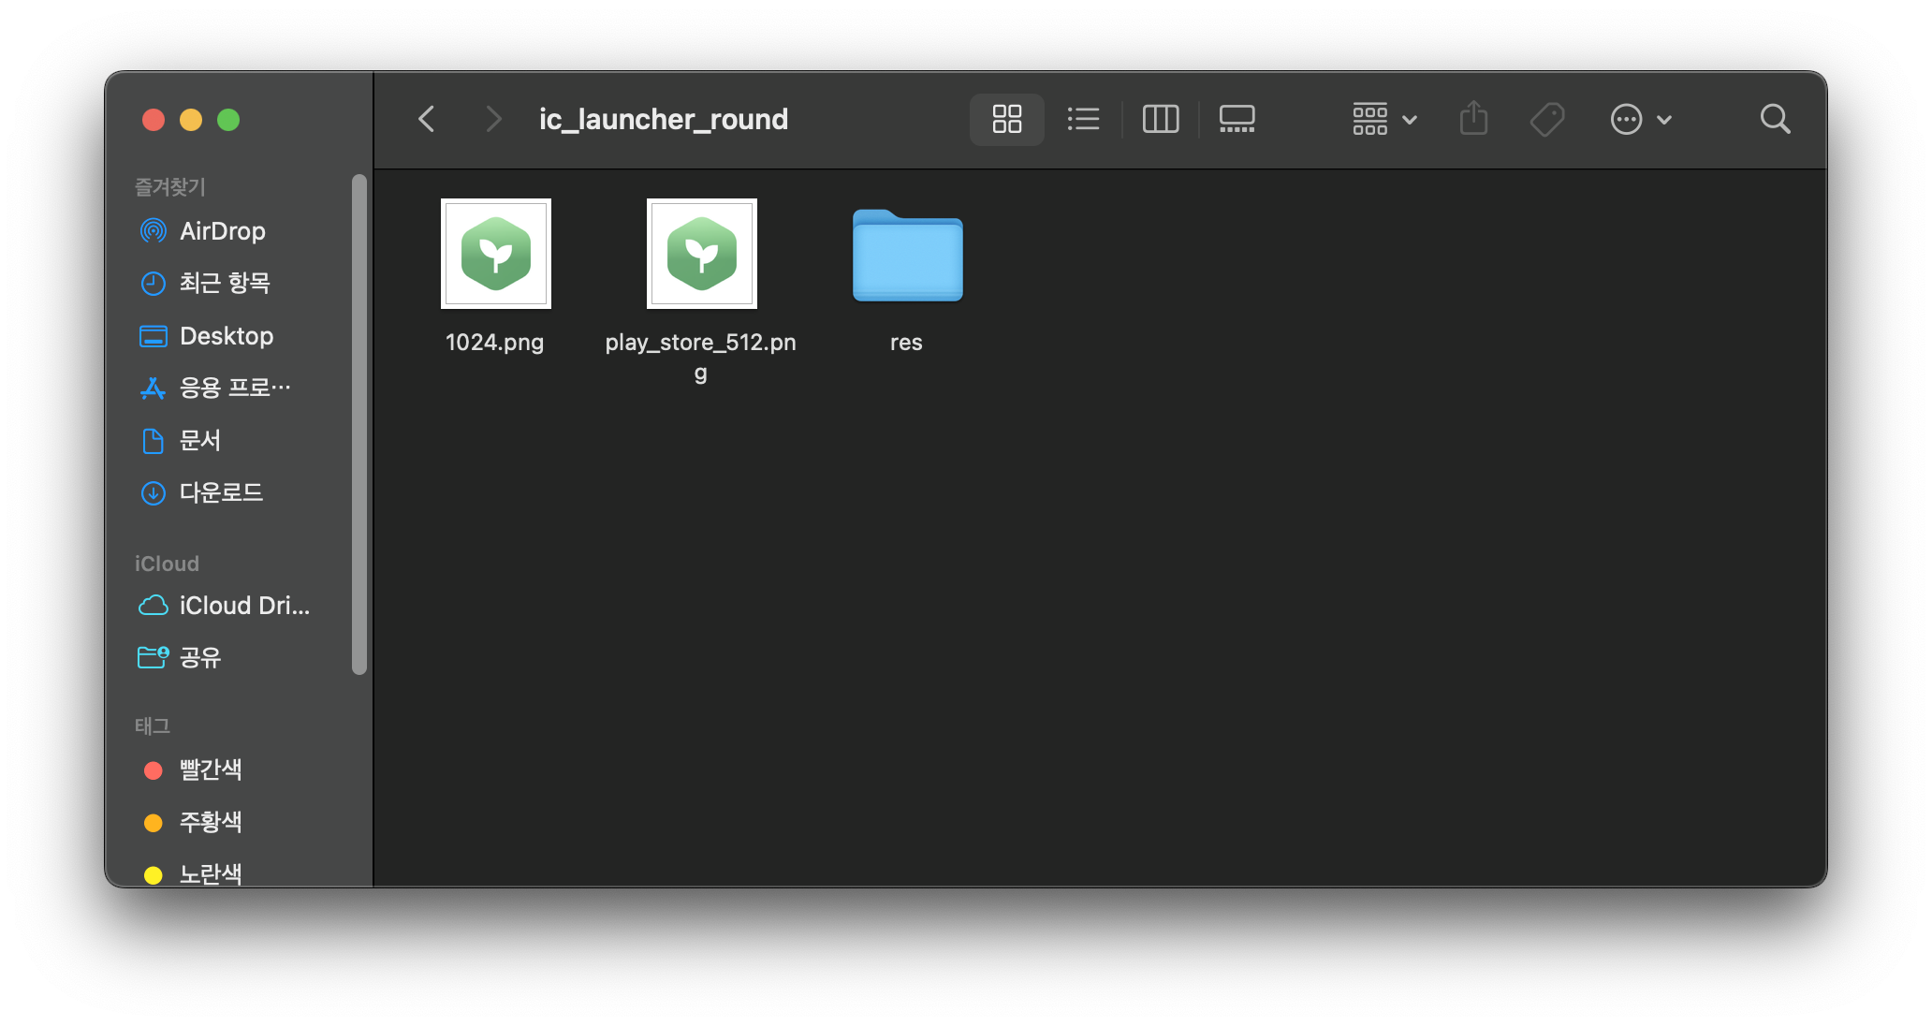
Task: Click the search magnifier icon
Action: pyautogui.click(x=1774, y=119)
